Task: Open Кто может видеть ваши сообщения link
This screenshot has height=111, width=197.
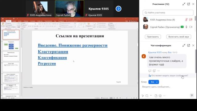Action: coord(170,76)
